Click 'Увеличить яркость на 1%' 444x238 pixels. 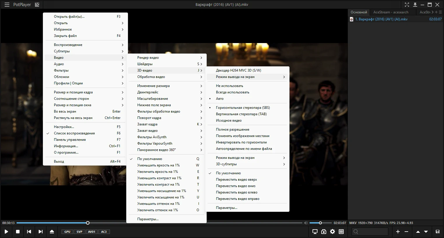pyautogui.click(x=166, y=172)
